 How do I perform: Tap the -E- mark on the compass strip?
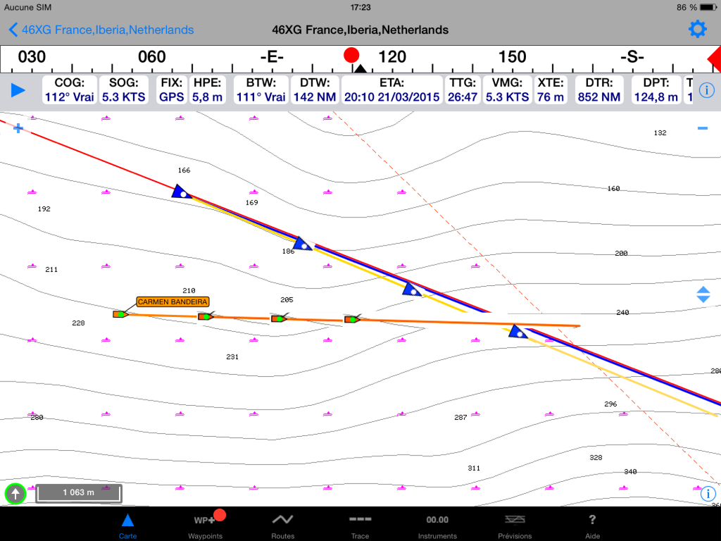click(x=272, y=57)
